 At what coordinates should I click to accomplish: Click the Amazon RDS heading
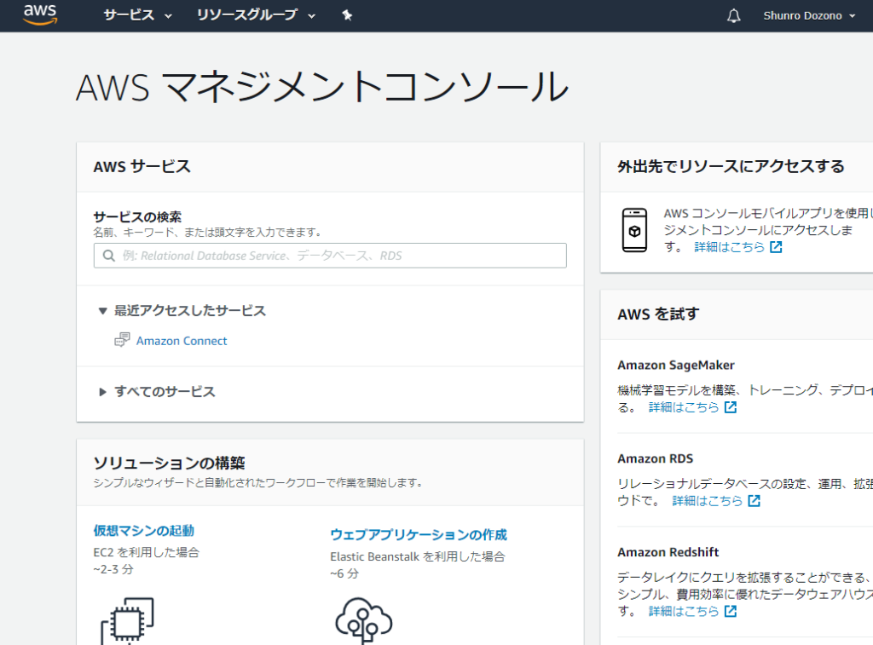pyautogui.click(x=656, y=458)
